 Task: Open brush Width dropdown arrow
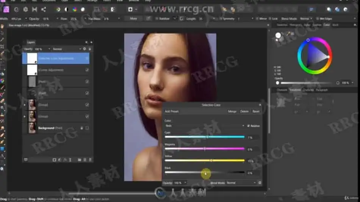pyautogui.click(x=26, y=19)
